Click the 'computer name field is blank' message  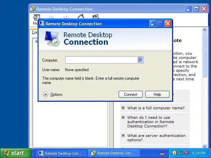(91, 80)
